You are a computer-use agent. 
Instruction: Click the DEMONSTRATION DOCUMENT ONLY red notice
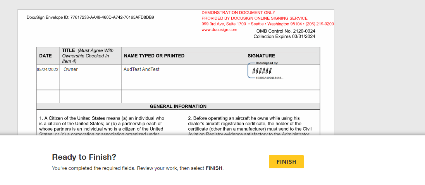click(238, 13)
